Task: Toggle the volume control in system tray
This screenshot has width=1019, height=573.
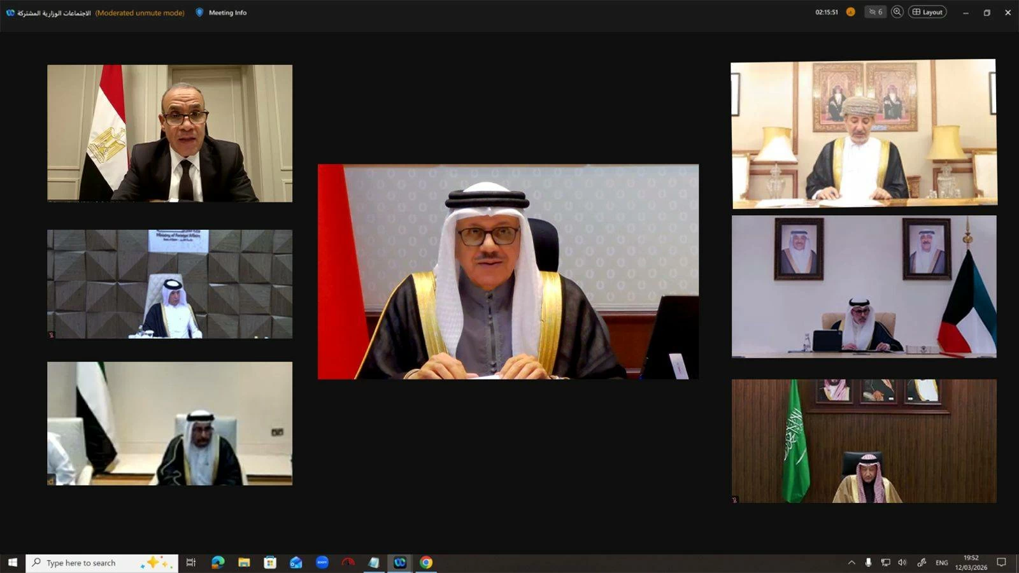Action: [x=901, y=562]
